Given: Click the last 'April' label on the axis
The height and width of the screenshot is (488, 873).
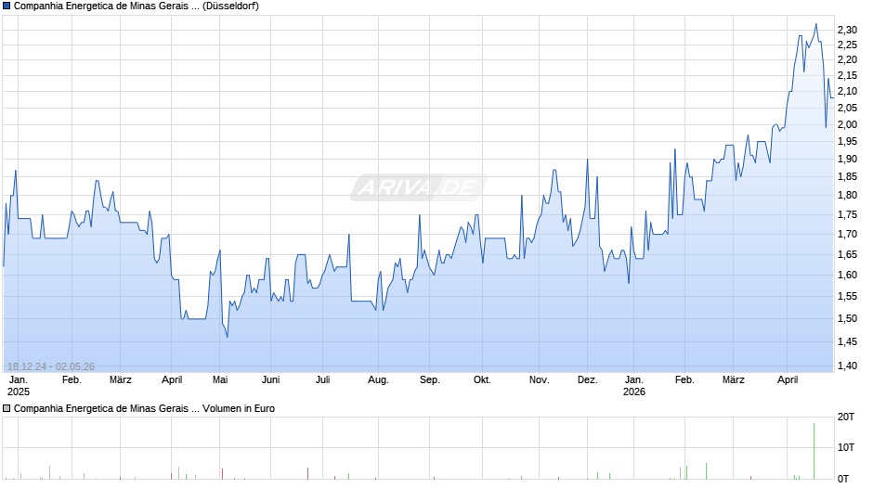Looking at the screenshot, I should pos(788,380).
